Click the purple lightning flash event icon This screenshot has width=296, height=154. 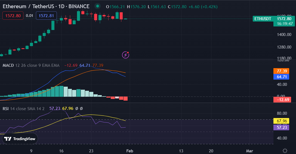(x=125, y=55)
